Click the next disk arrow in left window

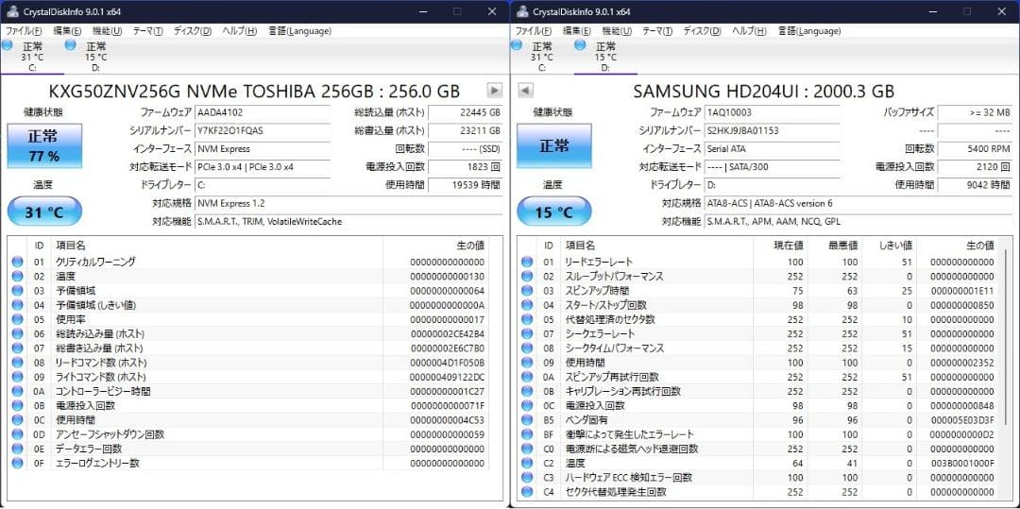point(494,91)
